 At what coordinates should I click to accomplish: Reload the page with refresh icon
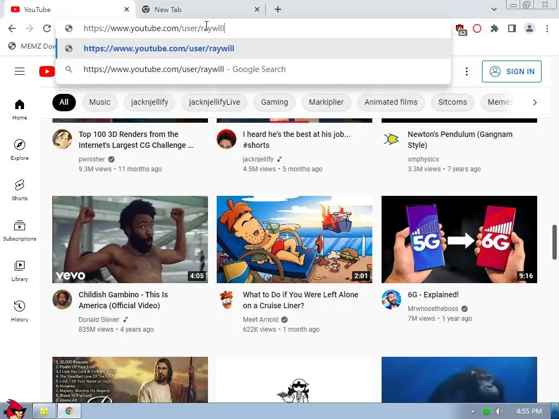pyautogui.click(x=47, y=28)
